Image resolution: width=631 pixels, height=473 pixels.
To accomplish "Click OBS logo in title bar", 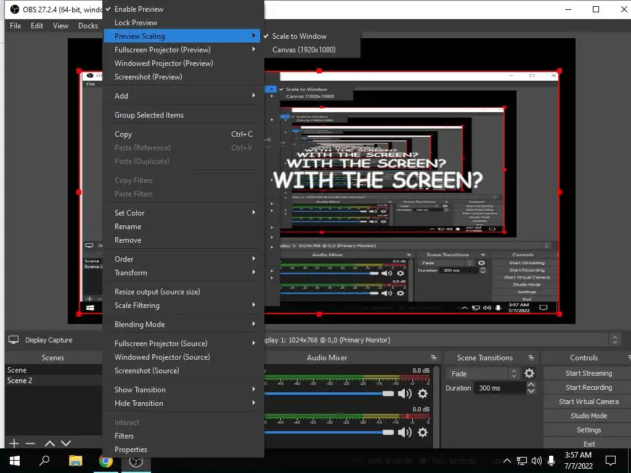I will pos(15,9).
